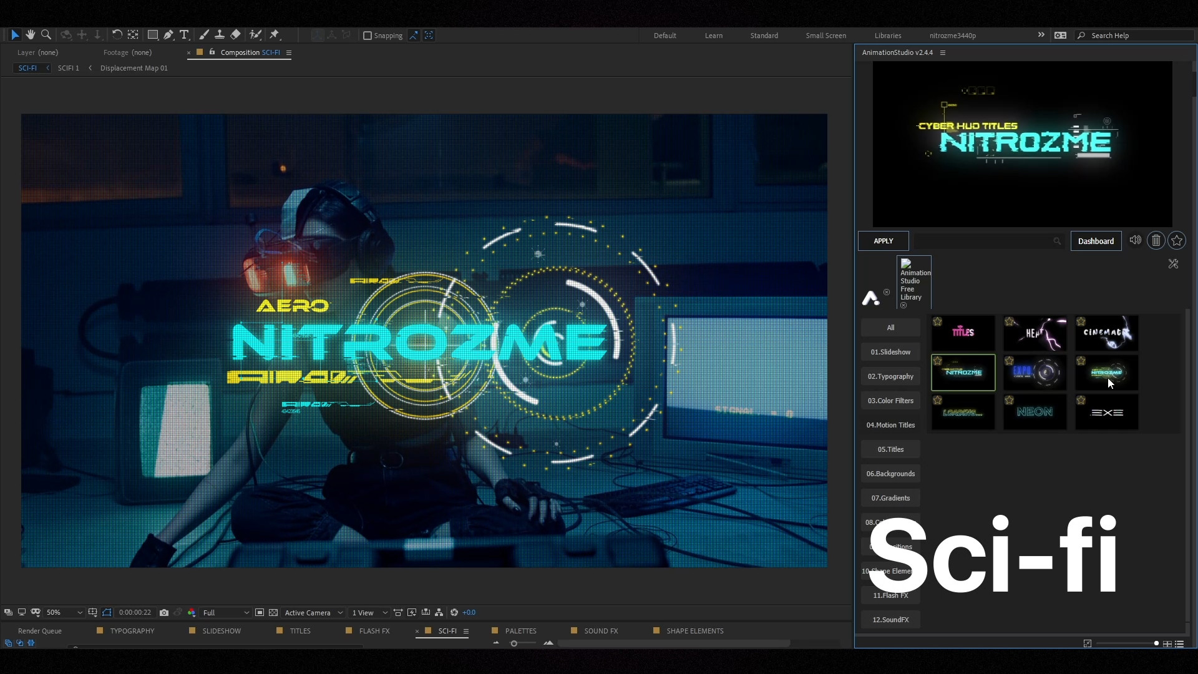This screenshot has height=674, width=1198.
Task: Open the show channel RGB icon
Action: 192,612
